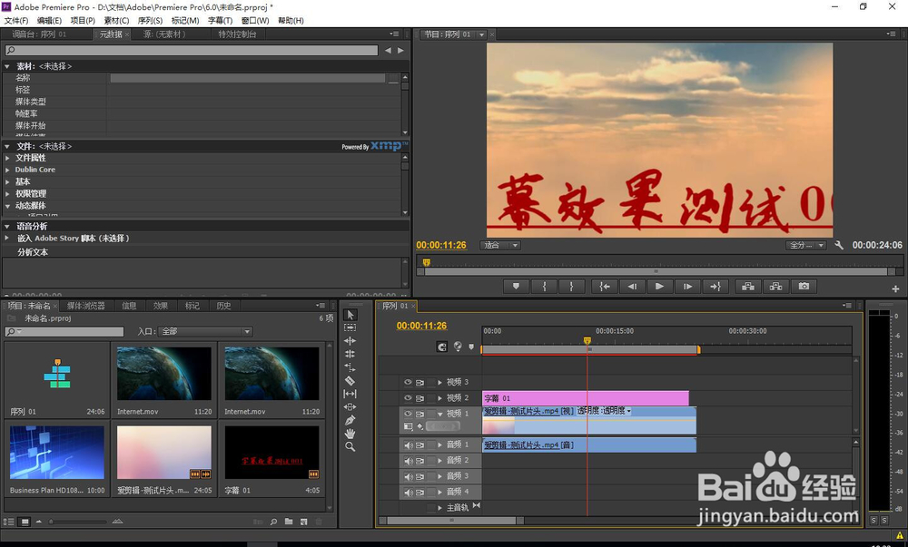This screenshot has width=908, height=547.
Task: Mute the 音频 3 track speaker
Action: 409,476
